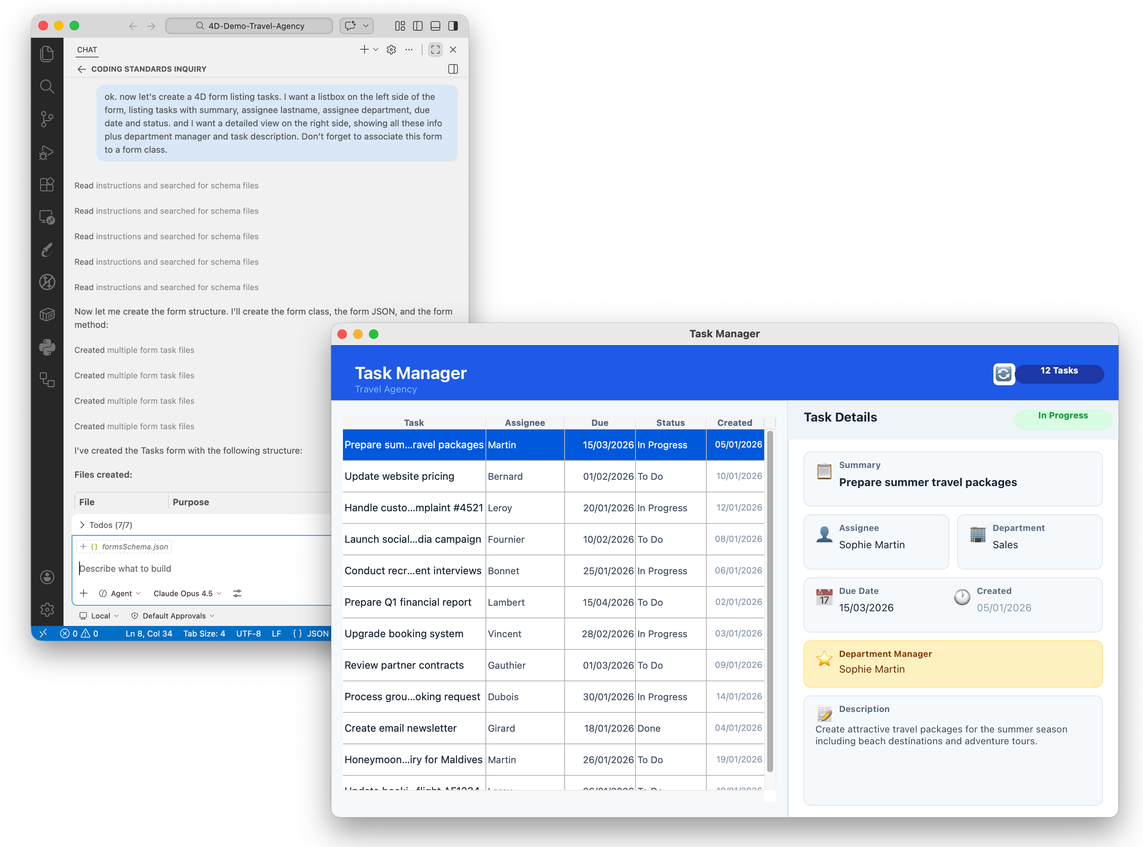The image size is (1143, 847).
Task: Open the Extensions view icon
Action: (x=47, y=185)
